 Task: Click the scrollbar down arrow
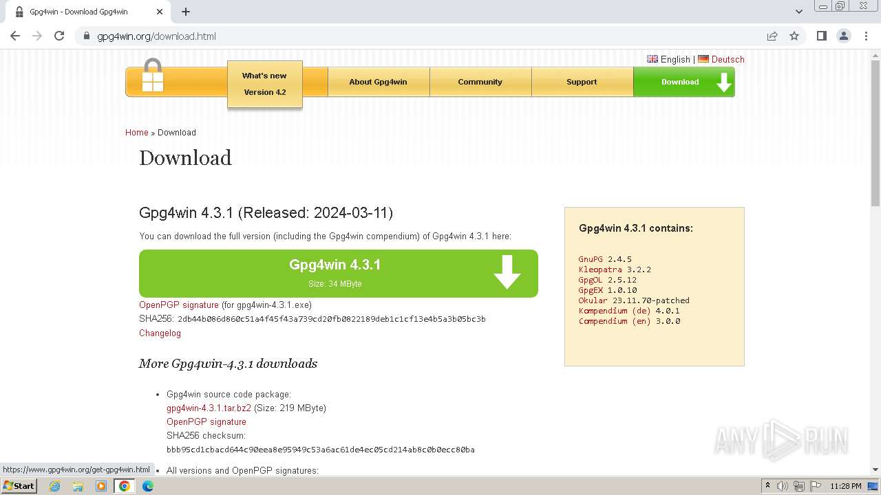pyautogui.click(x=875, y=470)
